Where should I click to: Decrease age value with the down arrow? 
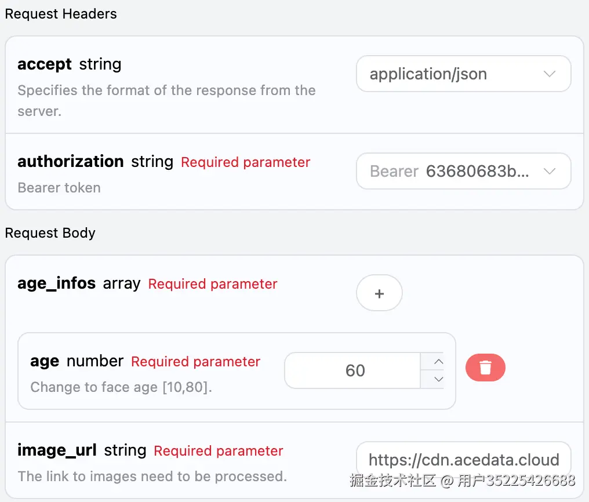click(x=439, y=379)
